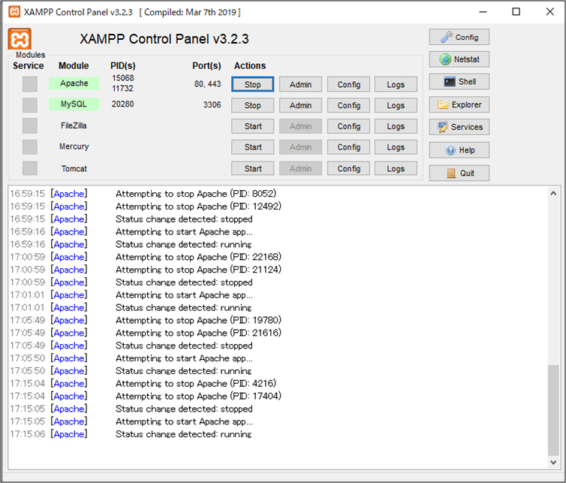Click MySQL port 3306 value
566x483 pixels.
(212, 104)
